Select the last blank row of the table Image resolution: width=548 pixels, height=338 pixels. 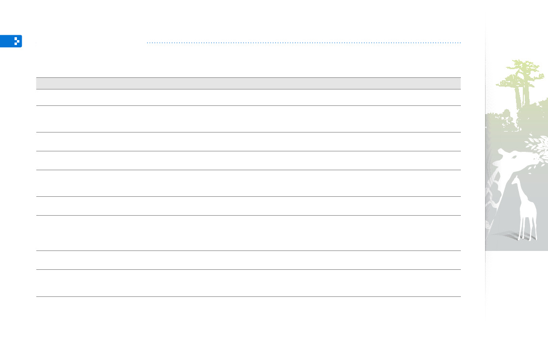point(248,283)
